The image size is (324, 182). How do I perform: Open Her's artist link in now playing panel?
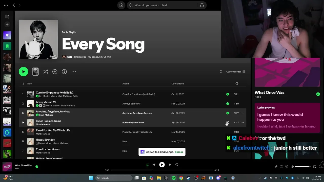(x=258, y=97)
